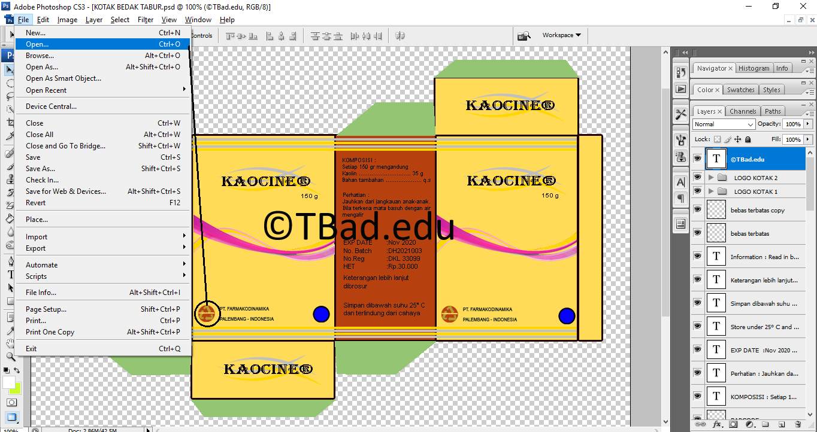
Task: Hide the bebas terbatas copy layer
Action: point(697,209)
